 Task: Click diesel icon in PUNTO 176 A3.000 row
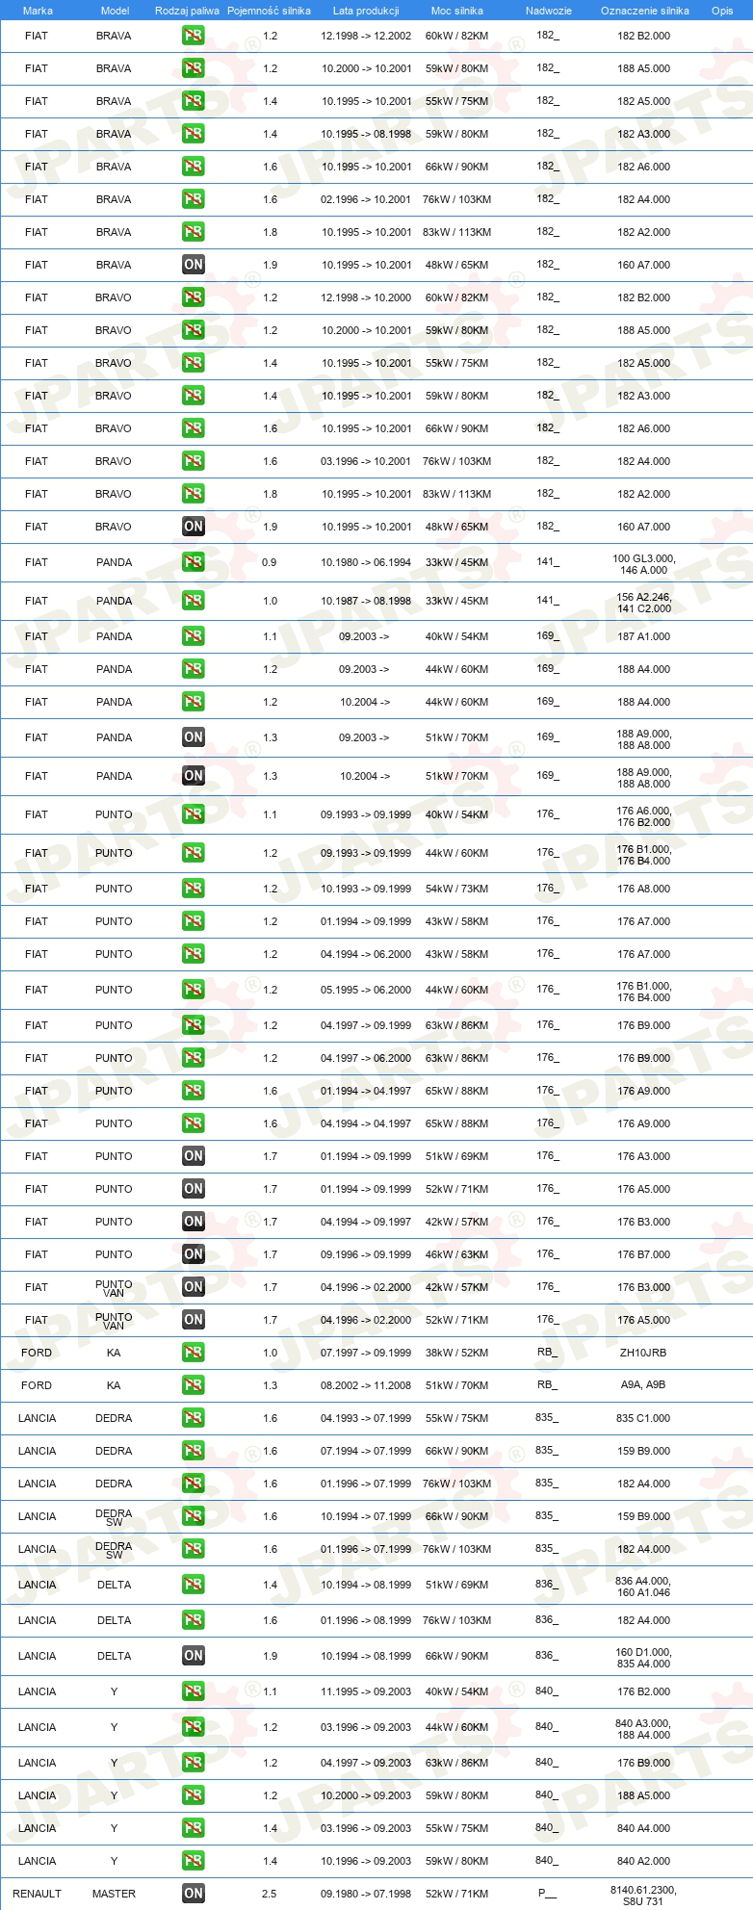click(x=194, y=1156)
